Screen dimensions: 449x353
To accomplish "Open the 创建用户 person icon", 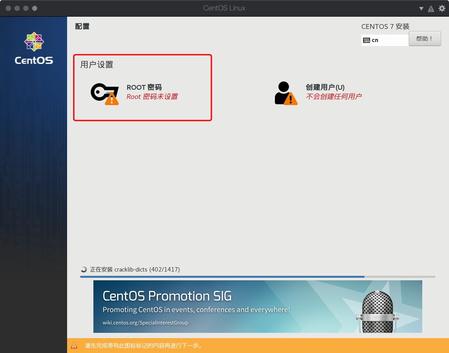I will tap(286, 93).
